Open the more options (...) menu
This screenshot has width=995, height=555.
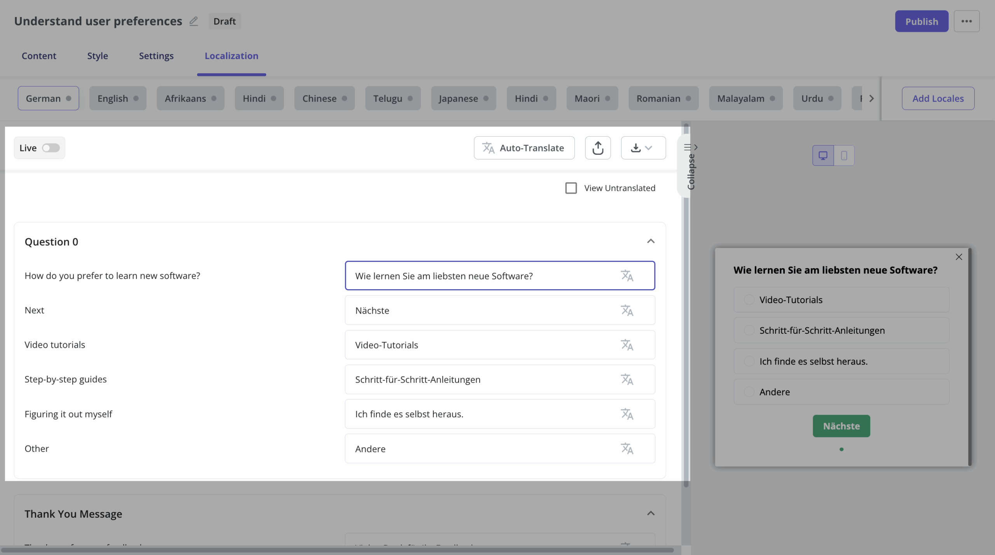click(x=967, y=21)
